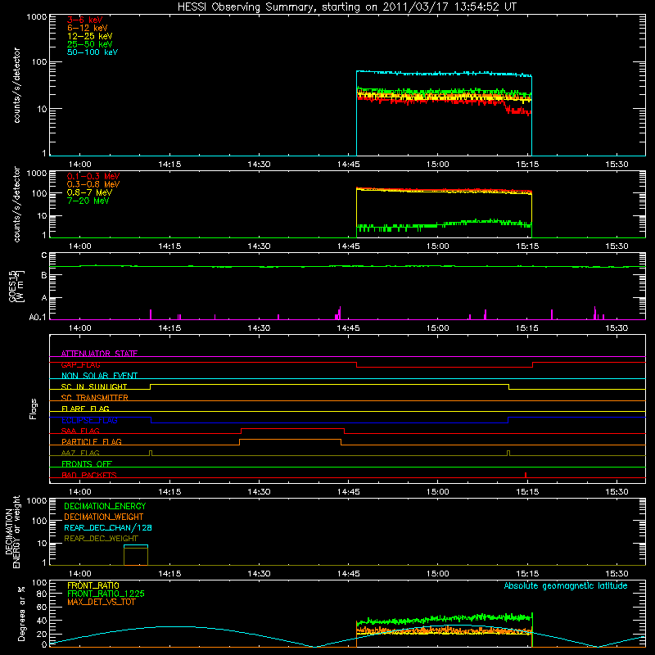The width and height of the screenshot is (655, 655).
Task: Click the 0.3-0.8 MeV legend label
Action: tap(93, 184)
